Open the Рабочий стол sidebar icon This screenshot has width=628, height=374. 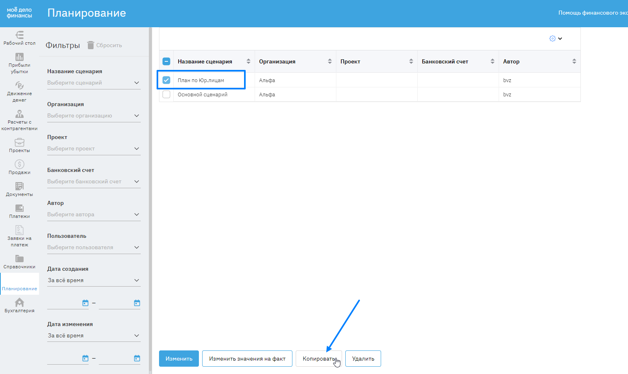[20, 35]
